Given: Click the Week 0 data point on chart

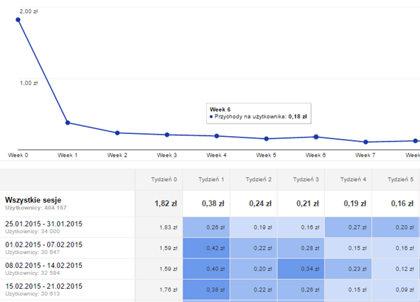Looking at the screenshot, I should 18,19.
